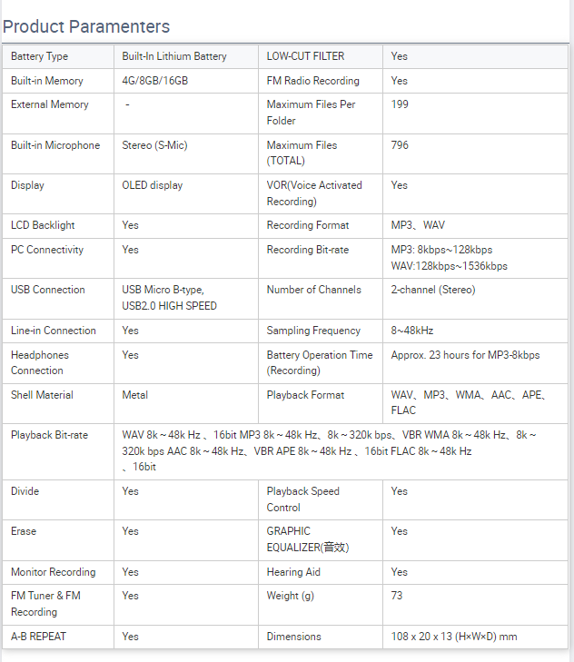Select the USB Connection label

coord(48,290)
